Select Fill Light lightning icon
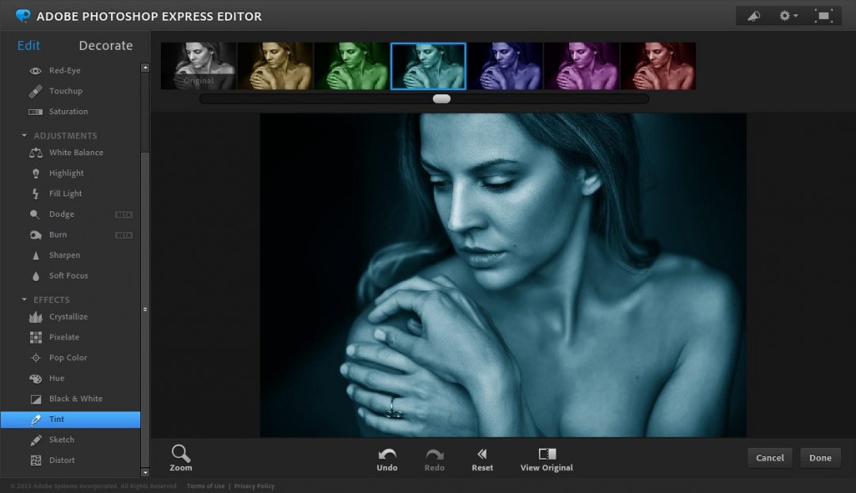 (x=36, y=193)
